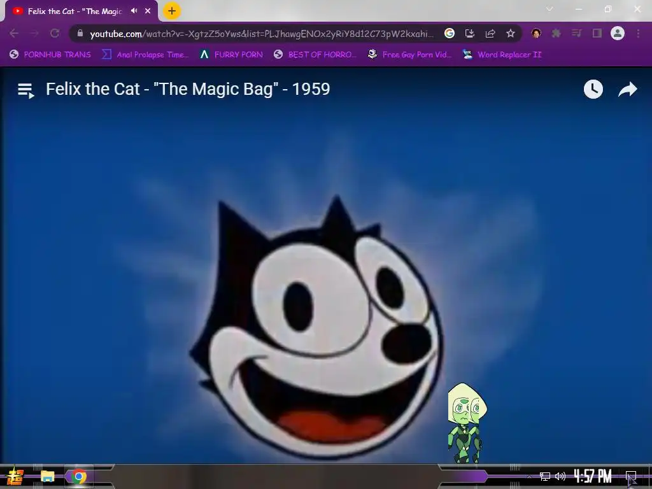Screen dimensions: 652x489
Task: Open the tab search chevron dropdown
Action: (x=549, y=9)
